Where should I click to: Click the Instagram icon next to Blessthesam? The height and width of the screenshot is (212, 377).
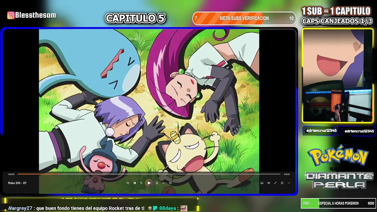(x=11, y=15)
